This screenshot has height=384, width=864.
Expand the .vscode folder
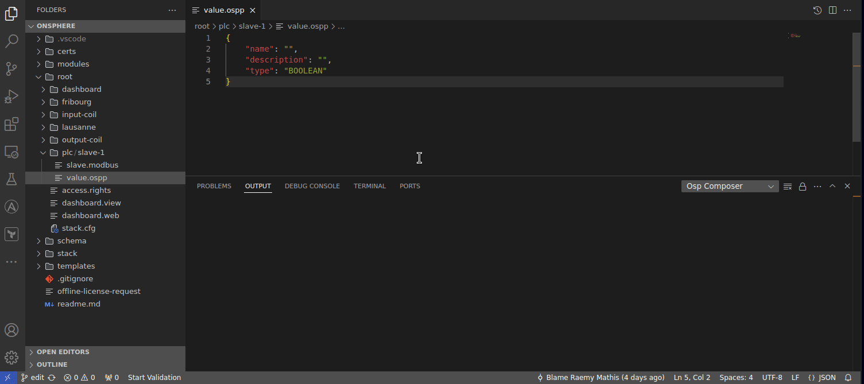[106, 38]
